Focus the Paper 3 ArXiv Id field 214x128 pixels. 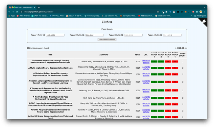click(x=133, y=35)
